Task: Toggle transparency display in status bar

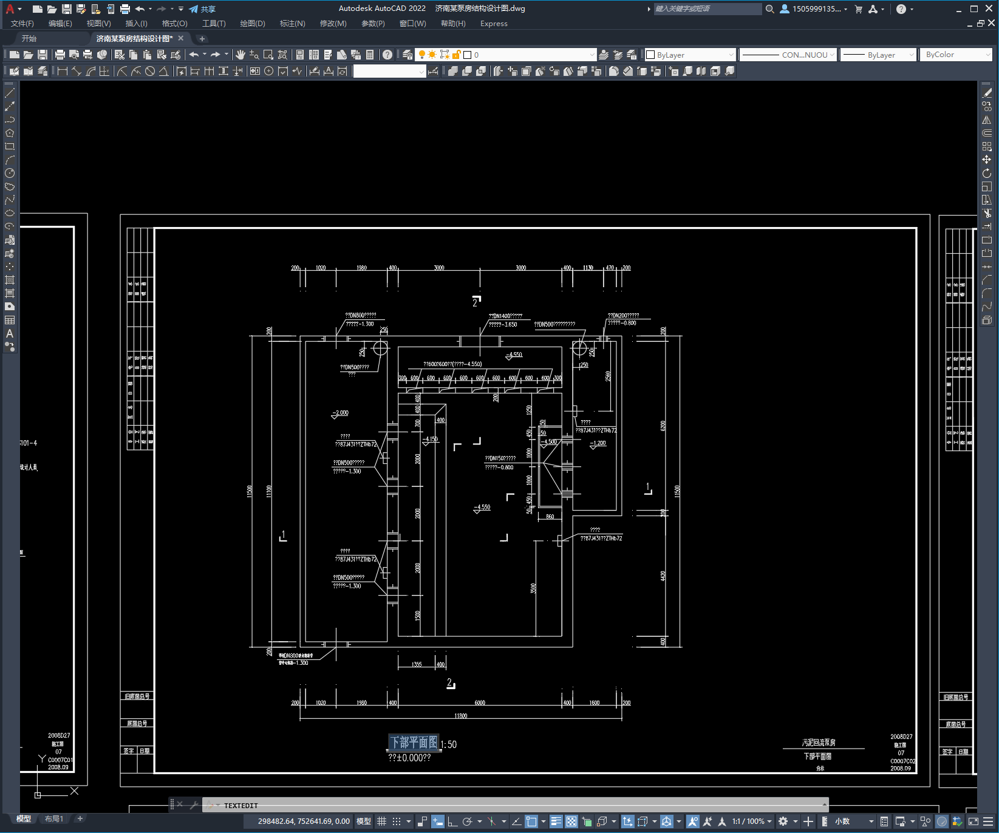Action: [571, 821]
